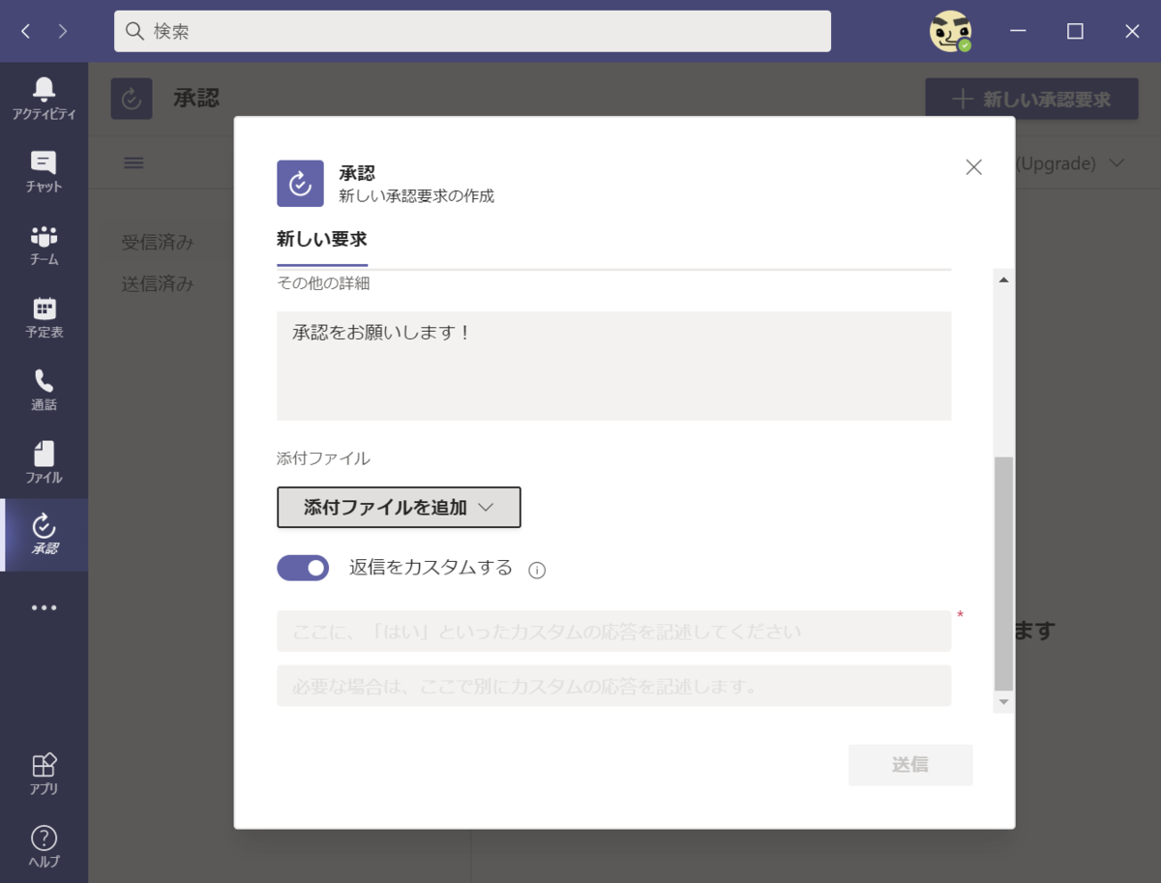Open more apps ellipsis in sidebar

(x=44, y=607)
